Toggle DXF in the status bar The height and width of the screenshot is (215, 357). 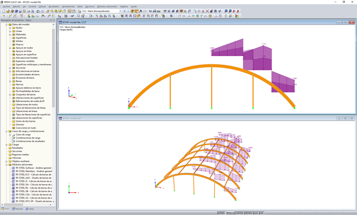point(261,213)
